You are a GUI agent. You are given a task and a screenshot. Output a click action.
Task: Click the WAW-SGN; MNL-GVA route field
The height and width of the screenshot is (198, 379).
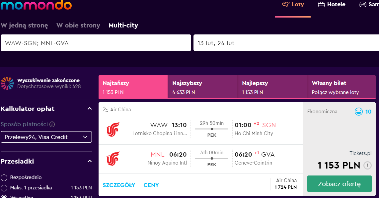point(96,43)
